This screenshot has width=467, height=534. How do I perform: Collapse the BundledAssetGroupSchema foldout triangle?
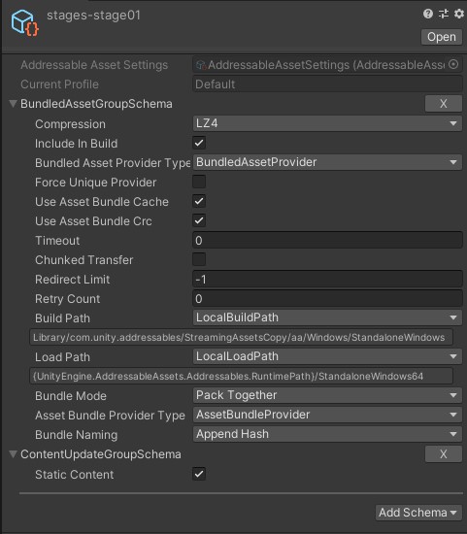coord(13,104)
